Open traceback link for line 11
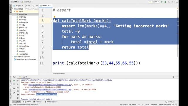The width and height of the screenshot is (188, 106). click(50, 85)
